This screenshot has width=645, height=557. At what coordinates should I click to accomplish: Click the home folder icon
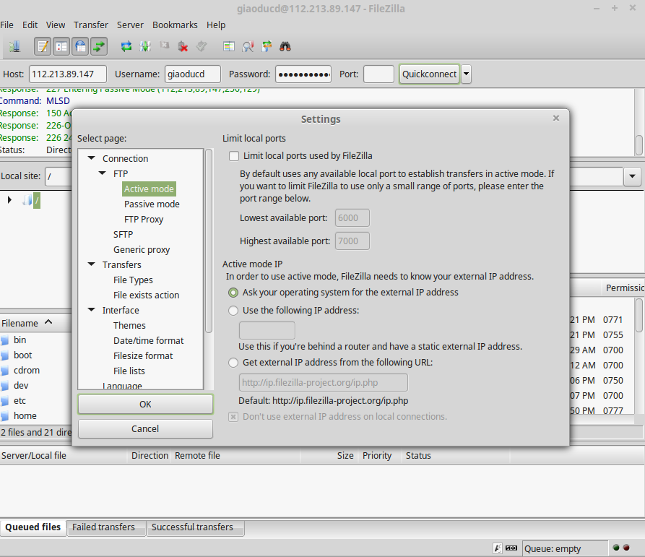[4, 416]
